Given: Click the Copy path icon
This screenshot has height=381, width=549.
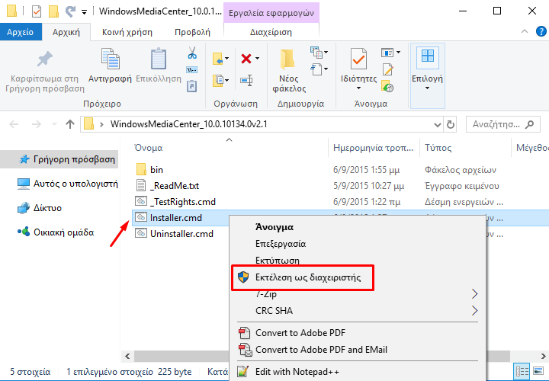Looking at the screenshot, I should (x=192, y=70).
